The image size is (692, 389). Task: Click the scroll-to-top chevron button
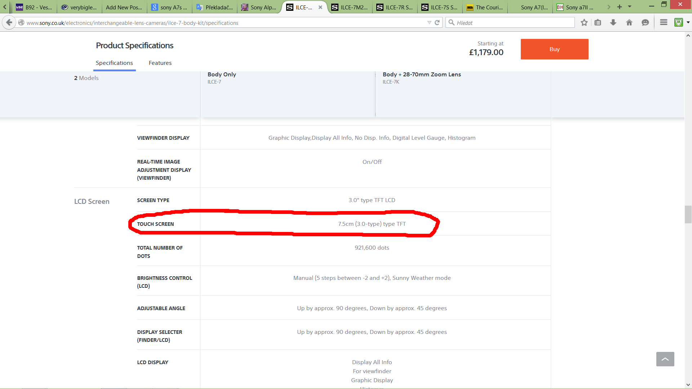coord(665,359)
